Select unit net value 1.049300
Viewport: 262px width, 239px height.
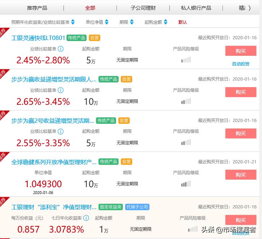click(43, 184)
